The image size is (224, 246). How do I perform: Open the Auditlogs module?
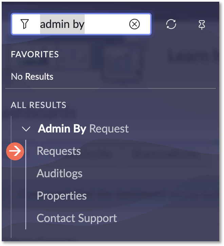click(x=59, y=174)
